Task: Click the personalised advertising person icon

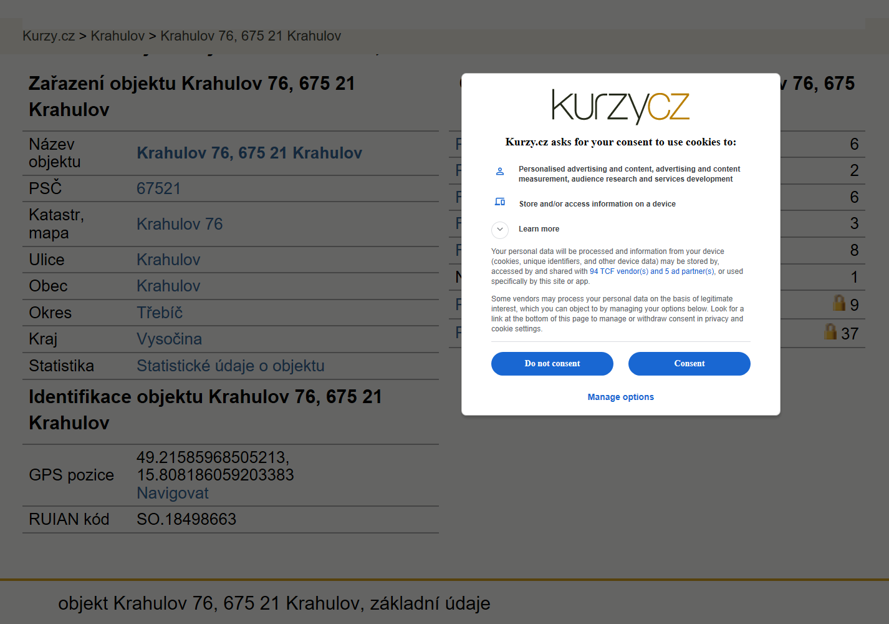Action: tap(499, 171)
